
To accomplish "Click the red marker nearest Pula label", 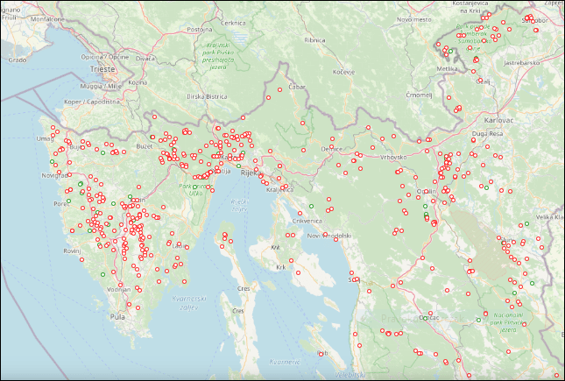I will coord(129,305).
